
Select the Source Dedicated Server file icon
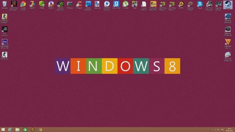[144, 6]
